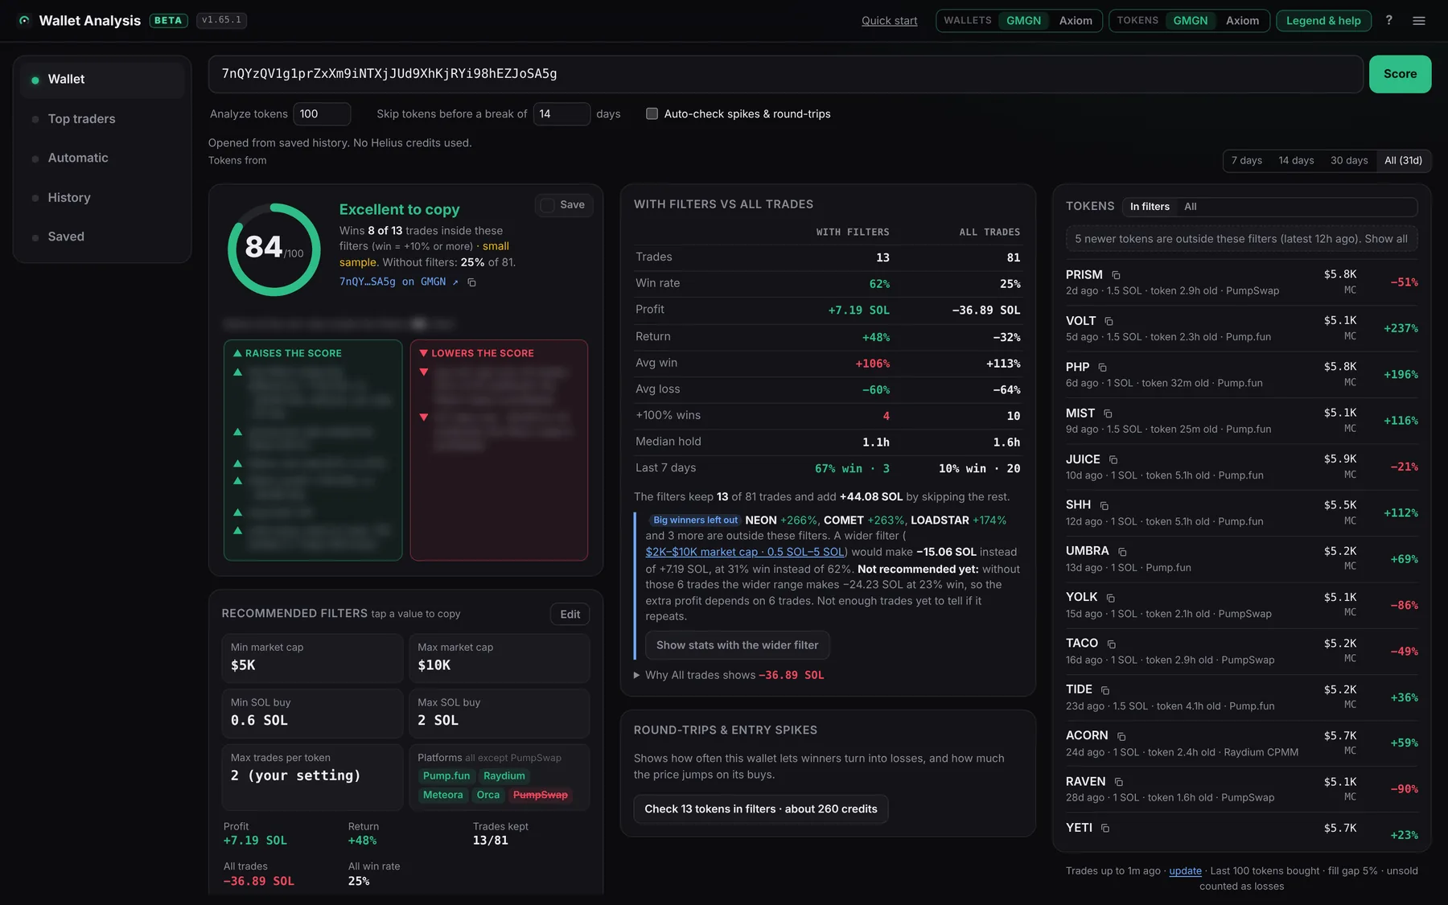Edit the recommended filters

(570, 615)
